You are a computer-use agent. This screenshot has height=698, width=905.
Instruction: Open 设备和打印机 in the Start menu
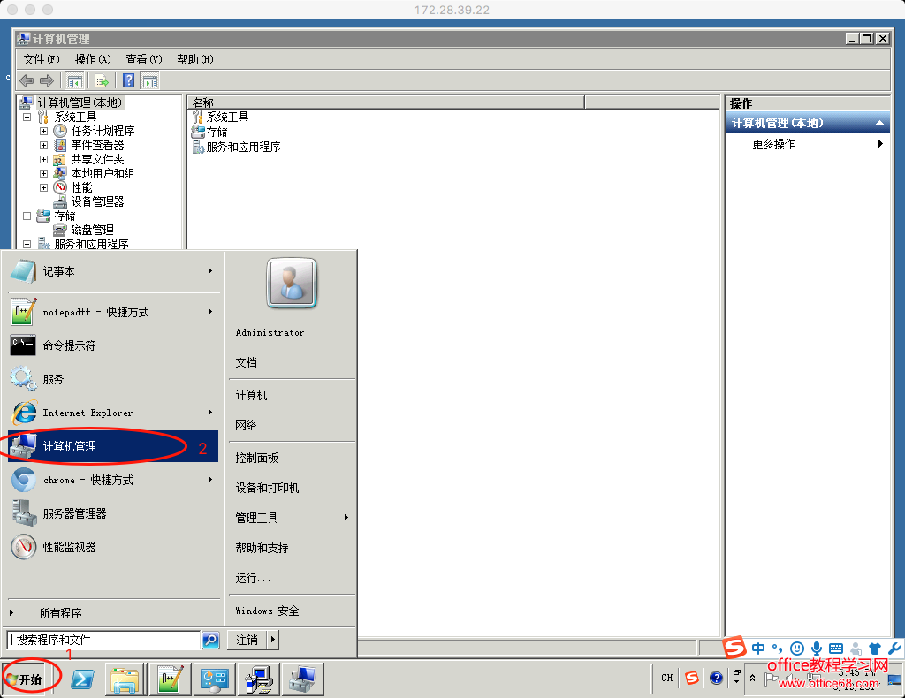click(x=267, y=488)
